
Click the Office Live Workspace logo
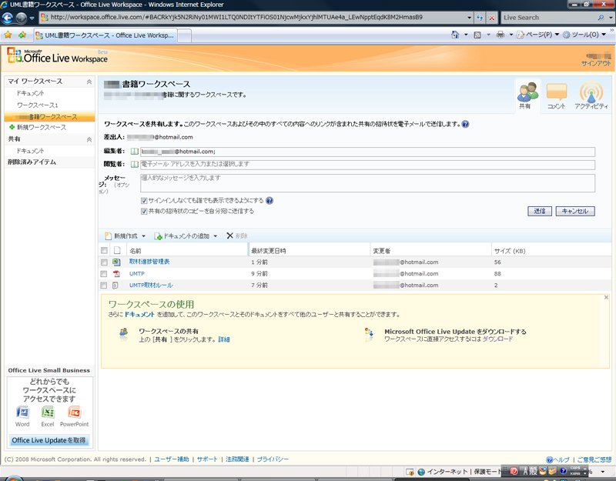coord(57,56)
